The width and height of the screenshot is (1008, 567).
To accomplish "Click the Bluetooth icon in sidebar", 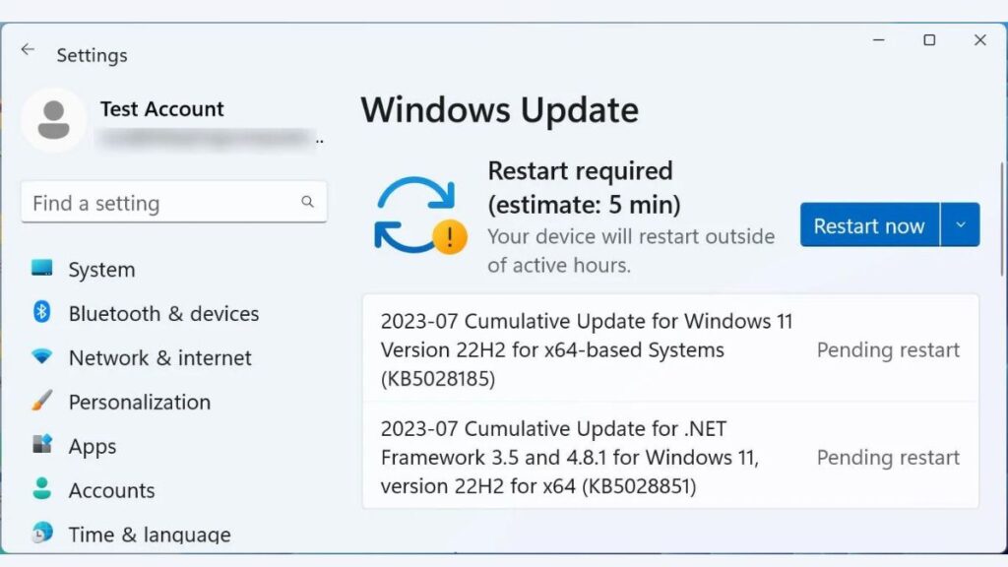I will 41,312.
